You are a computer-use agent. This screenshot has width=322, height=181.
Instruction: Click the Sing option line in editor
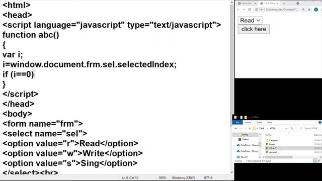[x=70, y=163]
